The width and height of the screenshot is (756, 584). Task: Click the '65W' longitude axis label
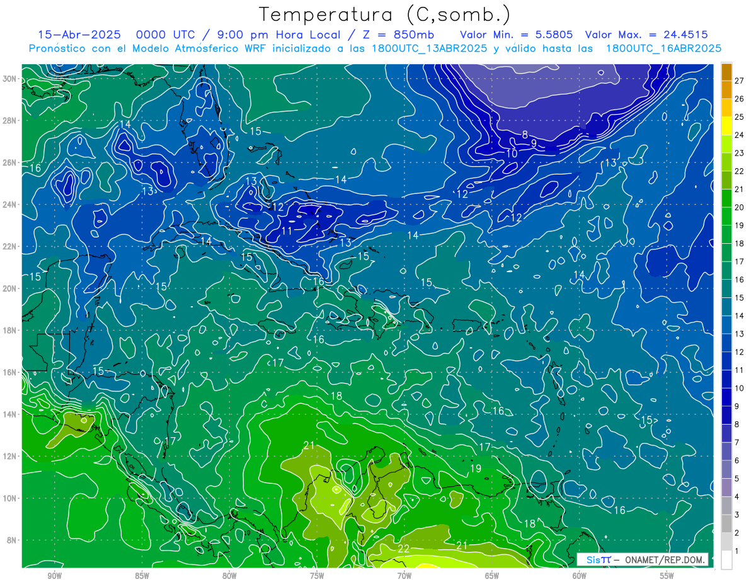tap(492, 576)
